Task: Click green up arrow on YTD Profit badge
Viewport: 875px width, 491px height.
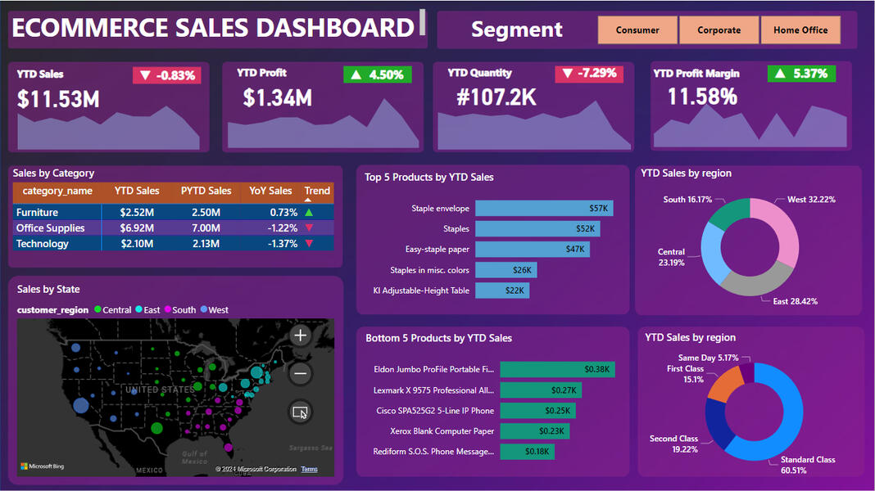Action: click(356, 74)
